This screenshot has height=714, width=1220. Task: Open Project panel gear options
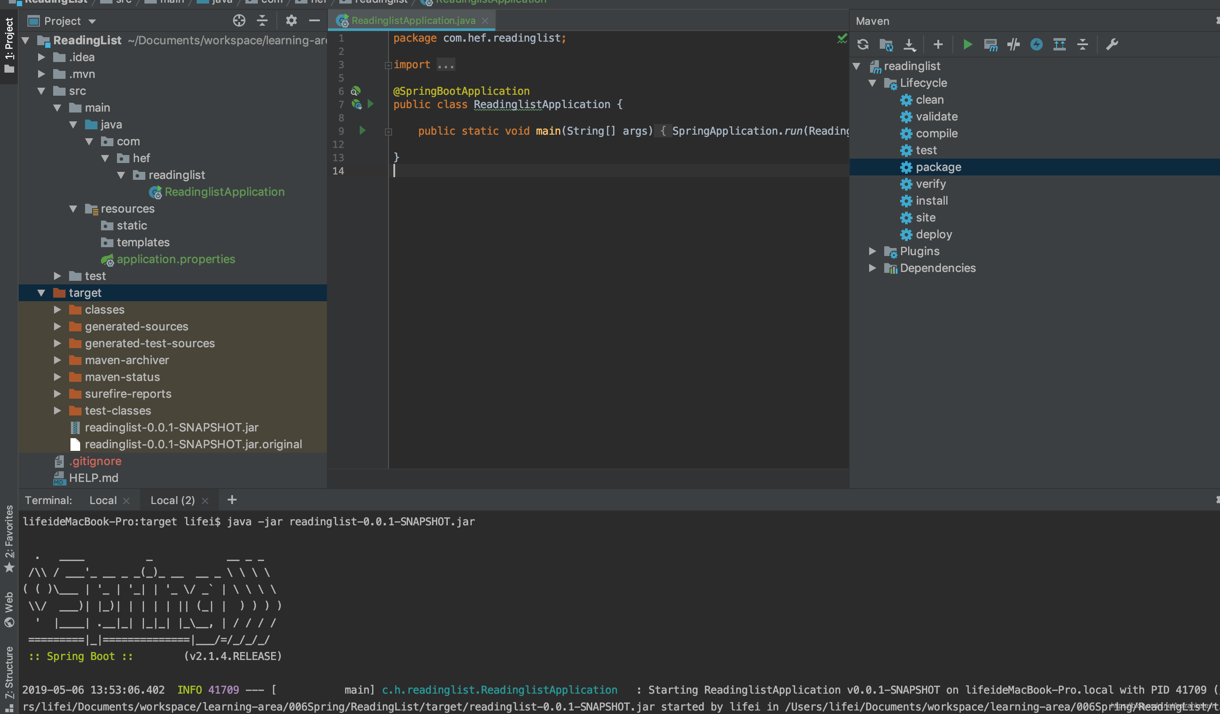point(291,20)
